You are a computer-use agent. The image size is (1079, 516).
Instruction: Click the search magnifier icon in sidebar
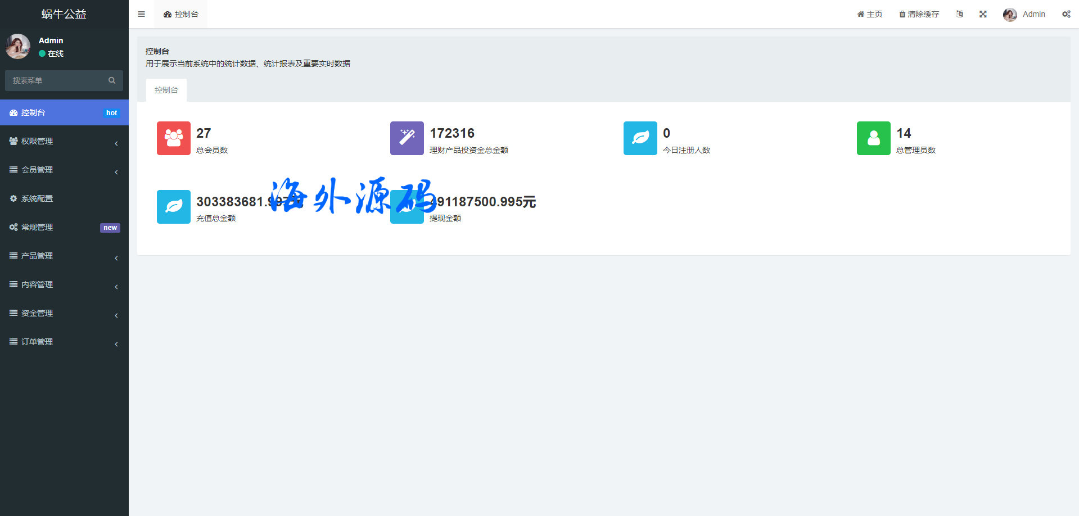tap(112, 80)
